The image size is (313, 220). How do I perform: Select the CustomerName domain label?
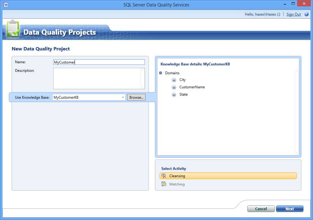point(192,87)
